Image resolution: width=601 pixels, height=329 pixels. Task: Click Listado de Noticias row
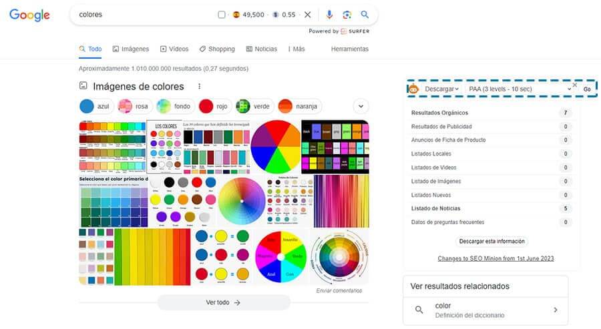click(x=491, y=208)
